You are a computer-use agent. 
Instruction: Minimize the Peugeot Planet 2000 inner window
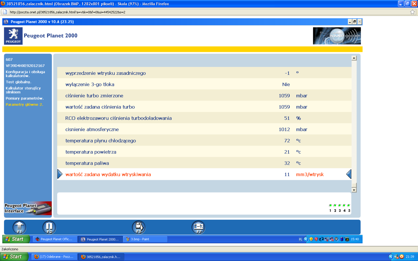tap(350, 22)
